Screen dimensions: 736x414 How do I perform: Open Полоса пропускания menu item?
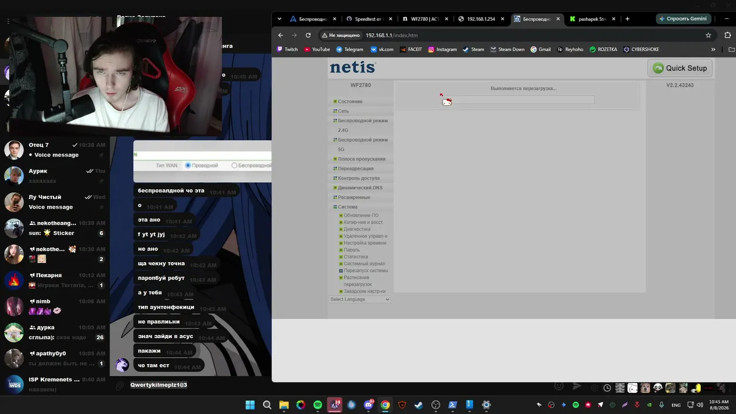tap(361, 159)
